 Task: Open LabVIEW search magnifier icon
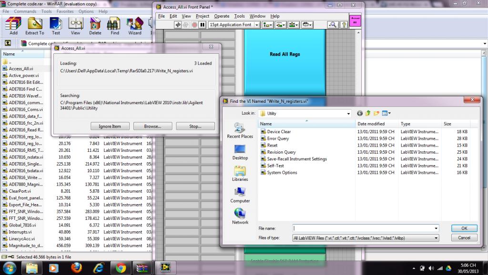pyautogui.click(x=332, y=25)
